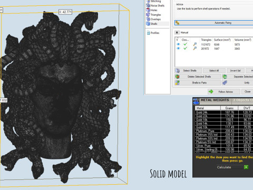Highlight the Platinum, Pure row
The height and width of the screenshot is (190, 253).
click(x=224, y=131)
